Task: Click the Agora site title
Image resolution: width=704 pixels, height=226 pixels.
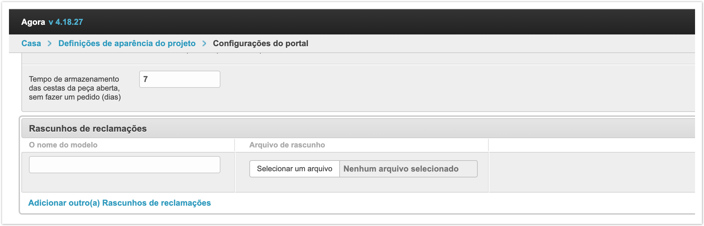Action: [33, 22]
